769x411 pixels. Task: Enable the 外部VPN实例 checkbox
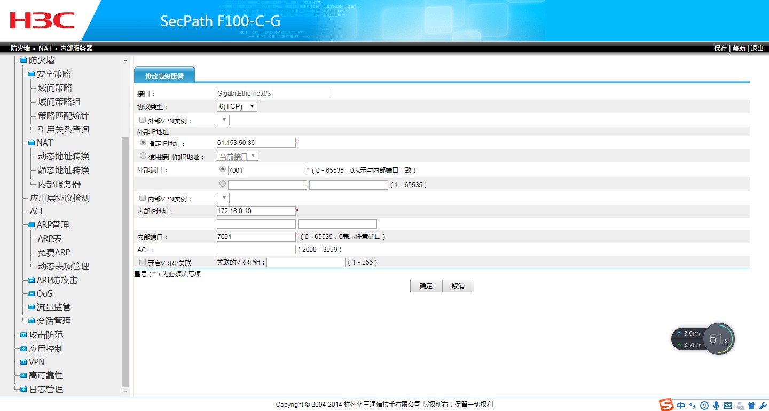coord(143,120)
